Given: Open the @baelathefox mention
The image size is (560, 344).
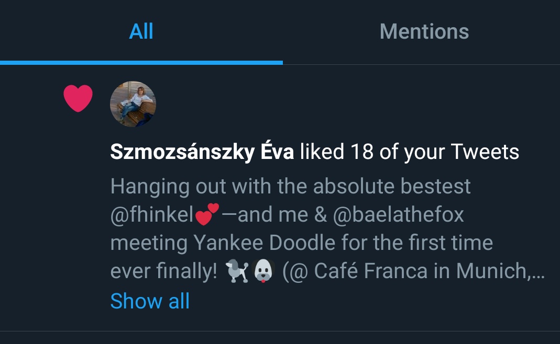Looking at the screenshot, I should click(x=399, y=215).
